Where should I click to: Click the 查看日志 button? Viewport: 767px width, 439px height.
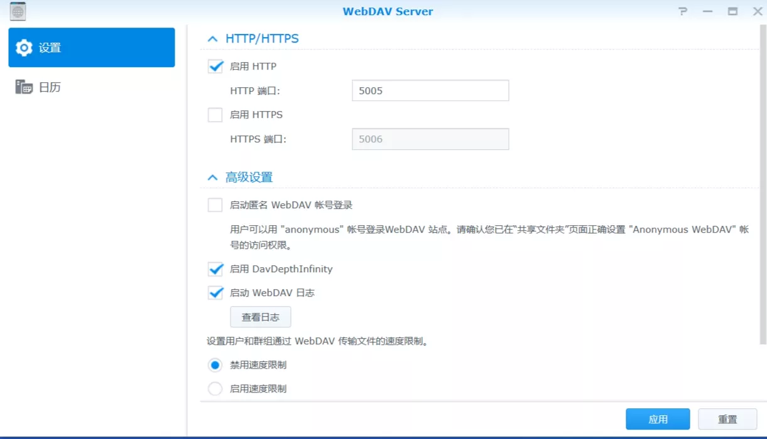pos(261,317)
